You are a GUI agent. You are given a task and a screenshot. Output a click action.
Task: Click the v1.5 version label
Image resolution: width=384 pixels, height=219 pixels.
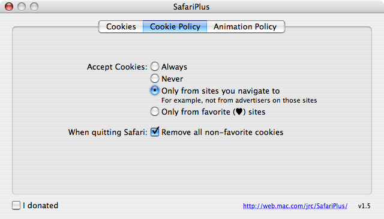364,206
